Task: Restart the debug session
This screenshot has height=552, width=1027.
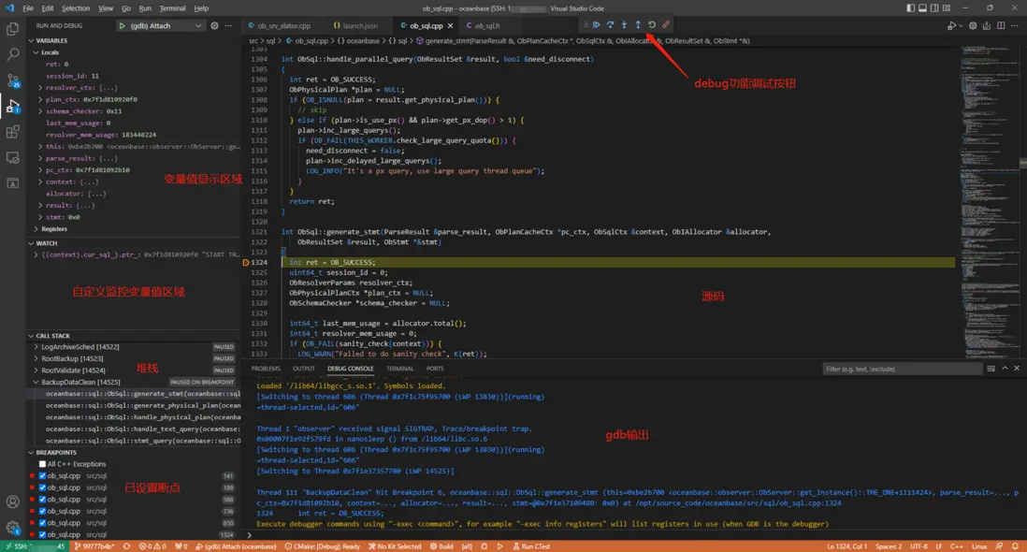Action: point(652,25)
